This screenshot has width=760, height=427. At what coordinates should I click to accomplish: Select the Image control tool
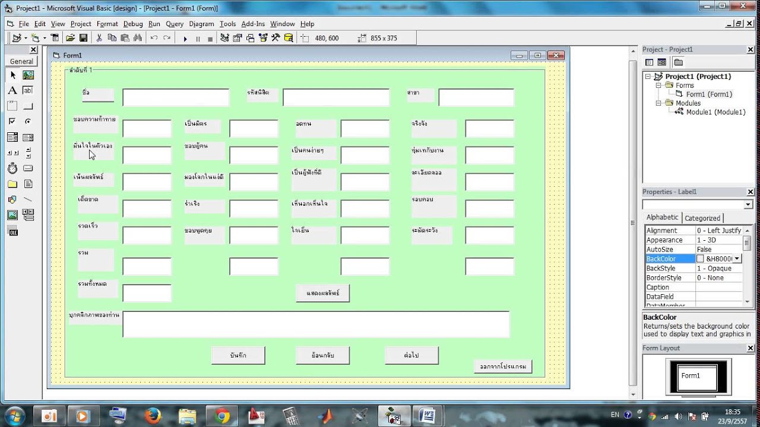tap(12, 215)
